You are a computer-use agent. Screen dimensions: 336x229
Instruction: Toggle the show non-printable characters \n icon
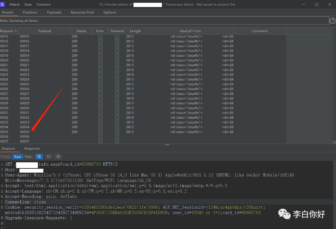pyautogui.click(x=49, y=157)
